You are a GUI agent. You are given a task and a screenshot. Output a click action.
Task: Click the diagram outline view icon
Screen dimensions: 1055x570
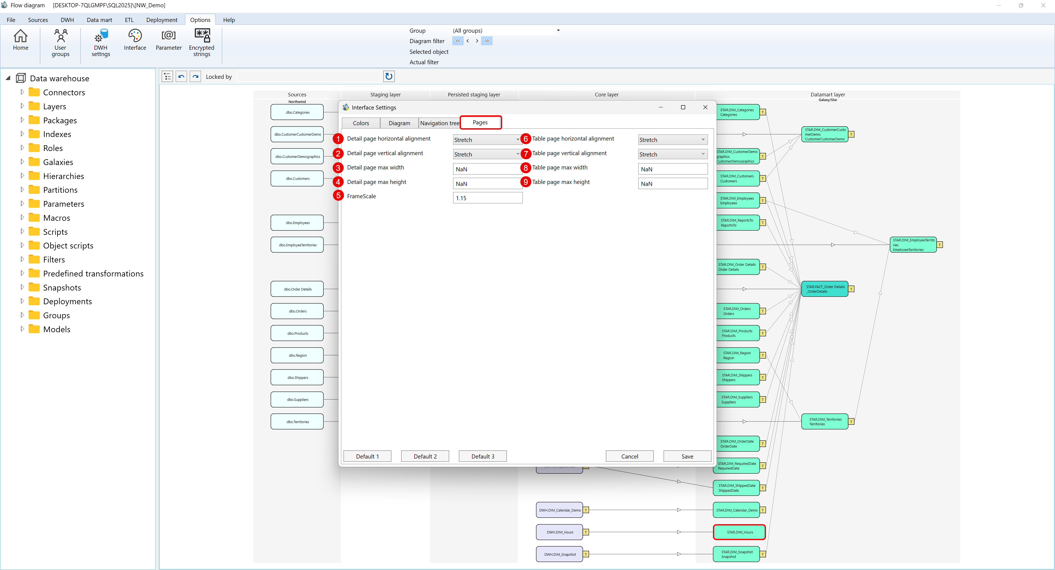(x=167, y=76)
